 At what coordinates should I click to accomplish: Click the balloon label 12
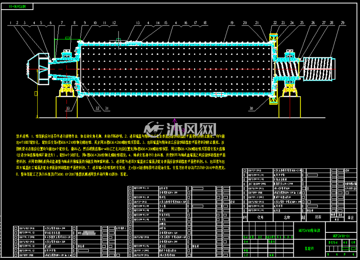[114, 23]
